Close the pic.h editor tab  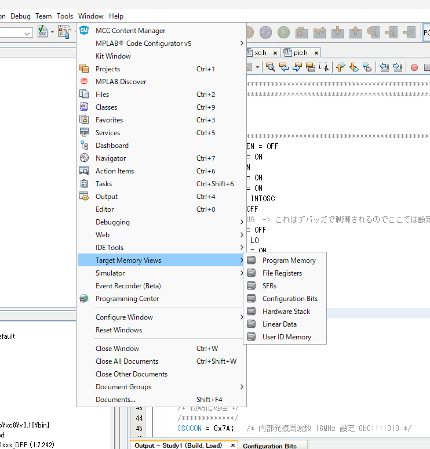pos(316,53)
